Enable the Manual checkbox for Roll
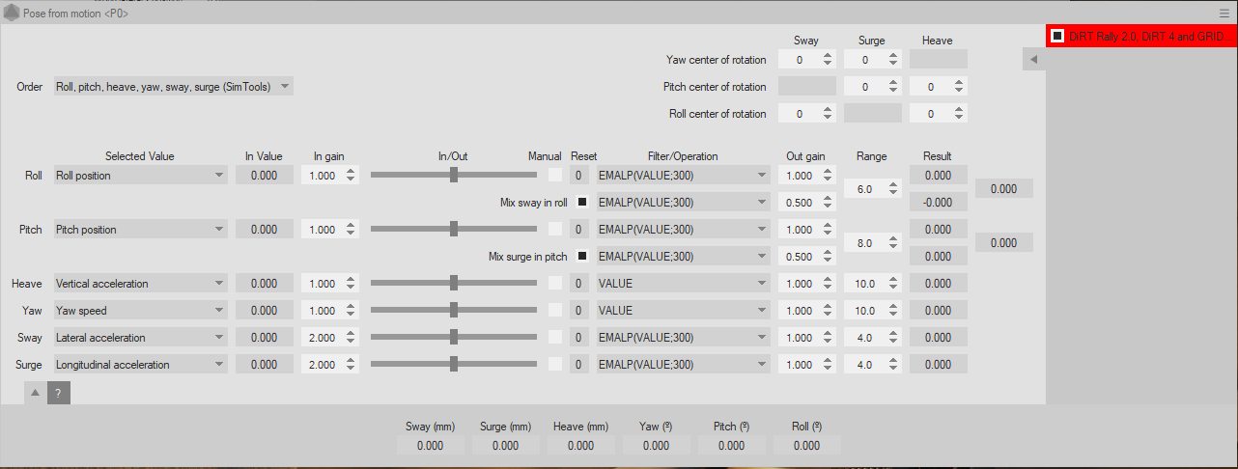The image size is (1238, 469). pyautogui.click(x=555, y=176)
